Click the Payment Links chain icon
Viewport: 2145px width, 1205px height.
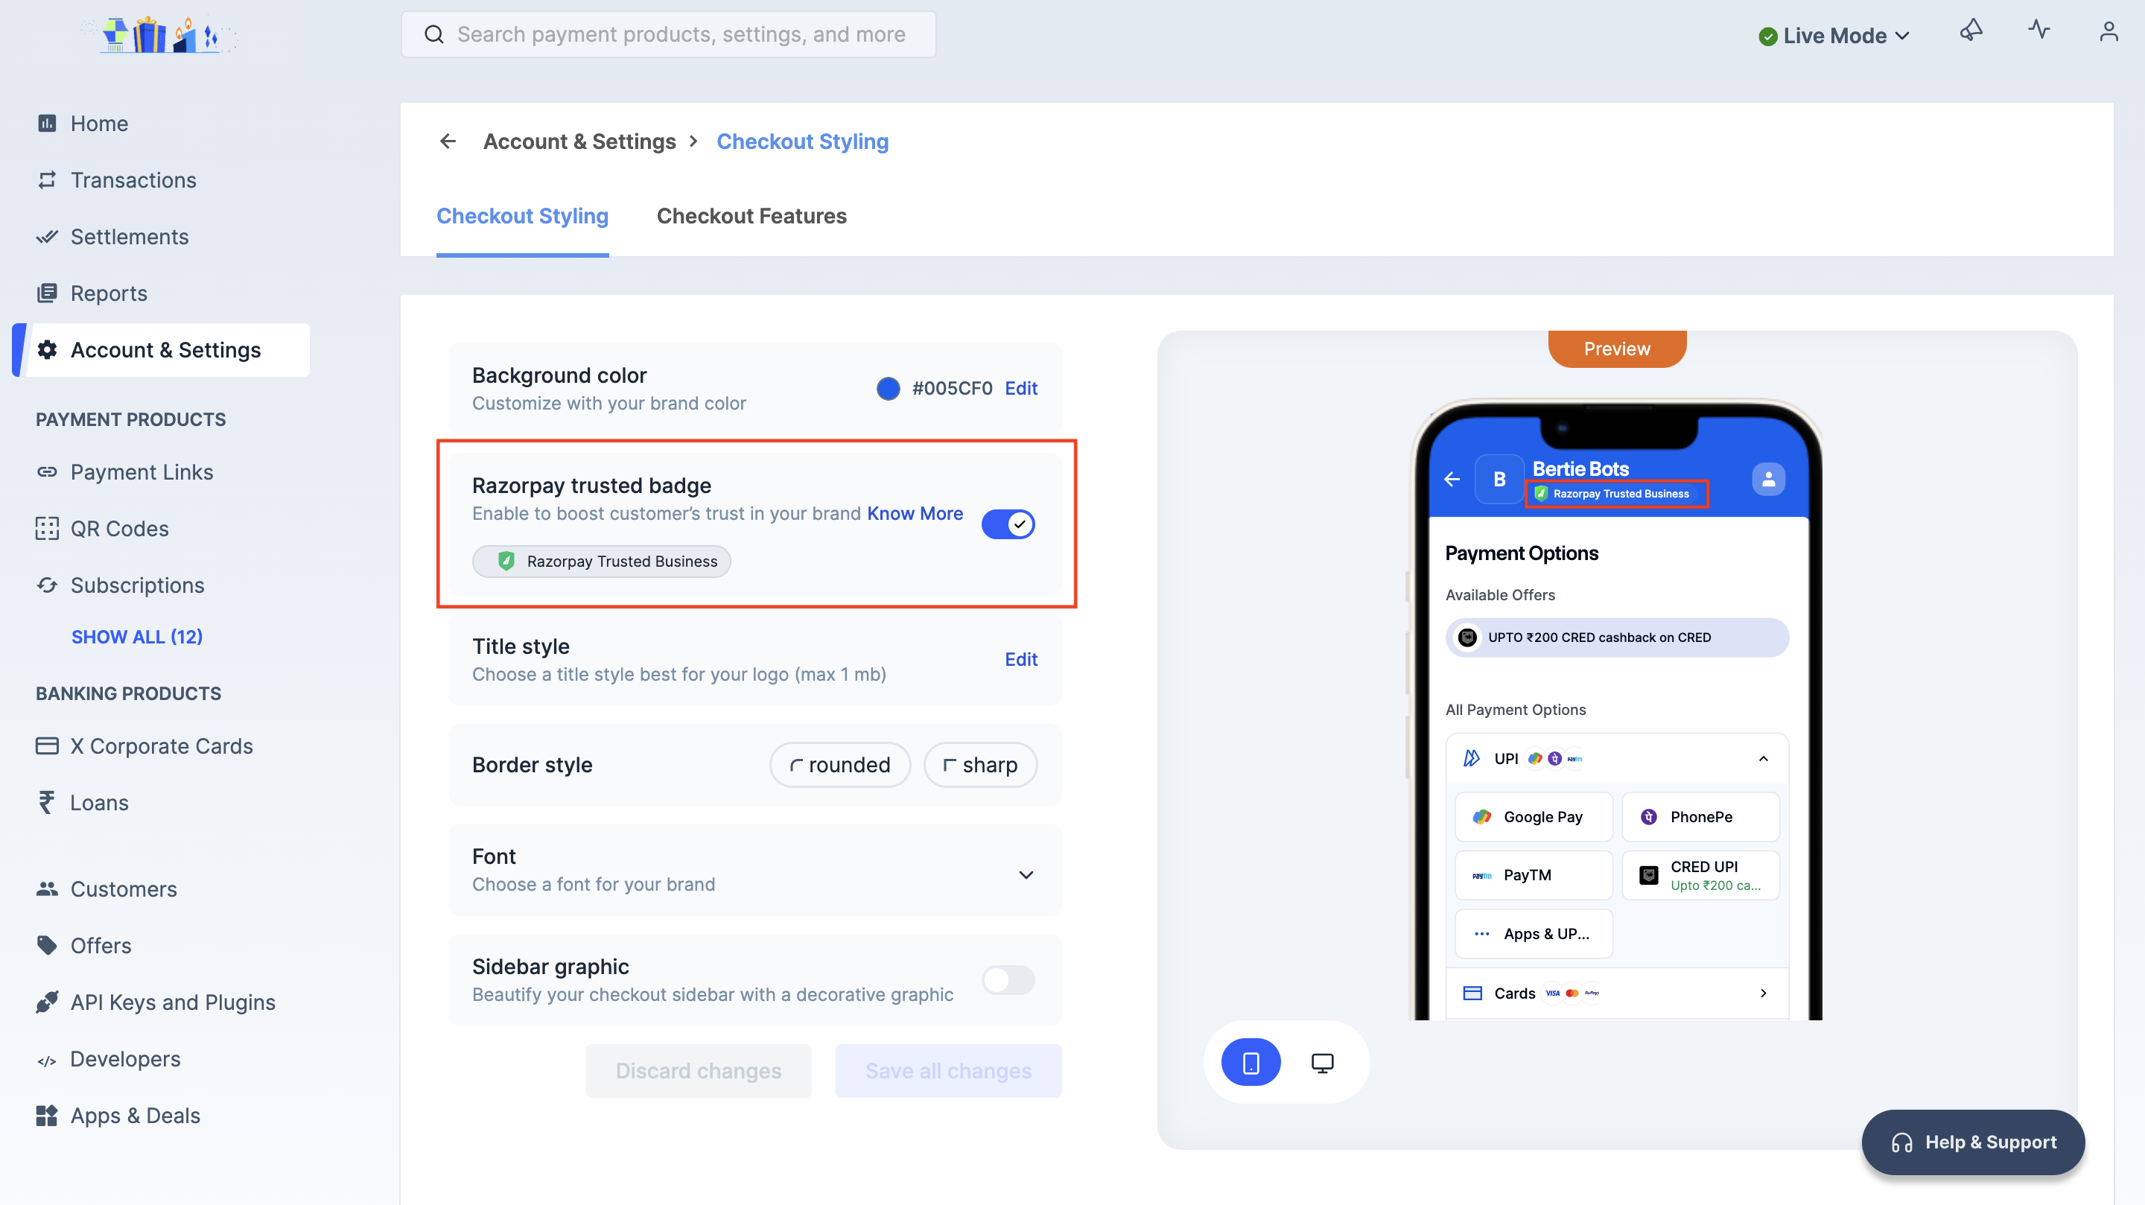tap(48, 472)
